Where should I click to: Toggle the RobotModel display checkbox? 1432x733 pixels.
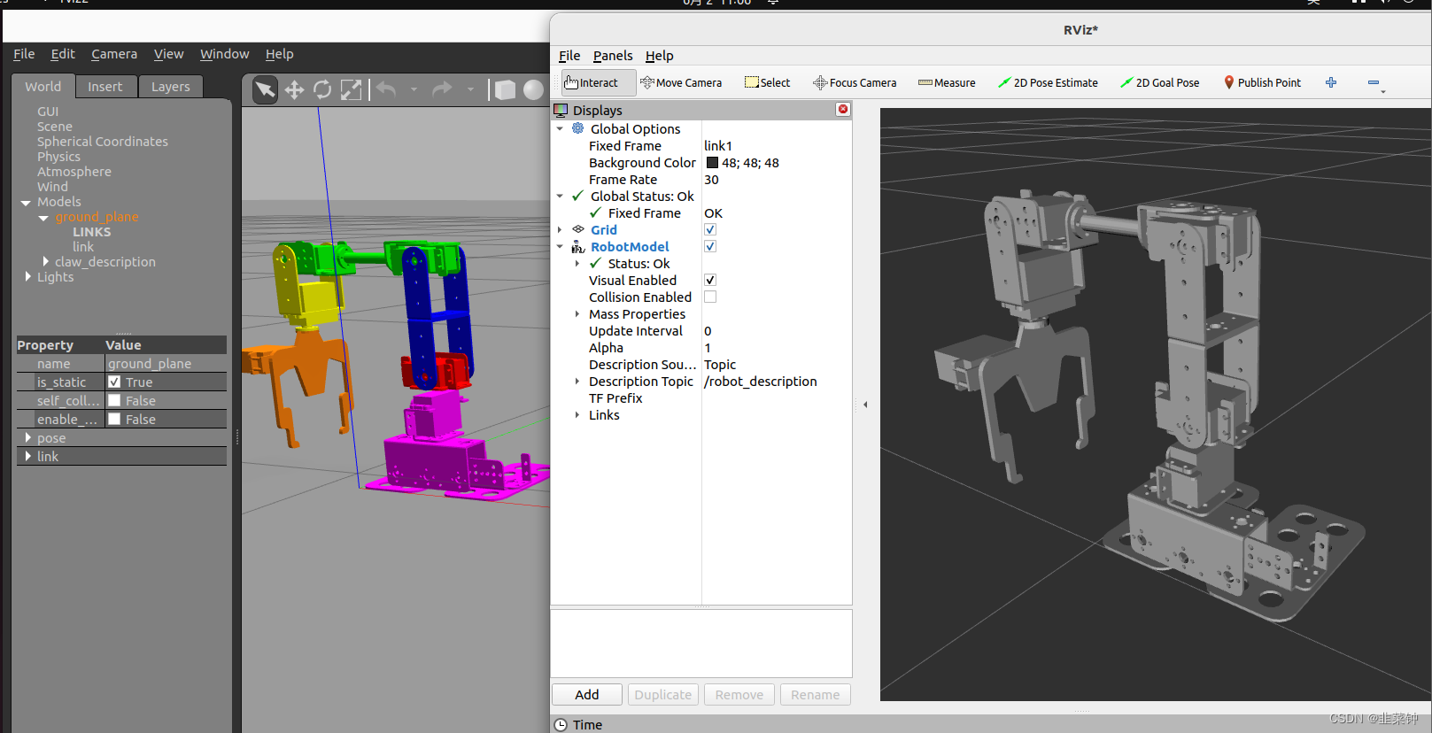click(x=710, y=246)
